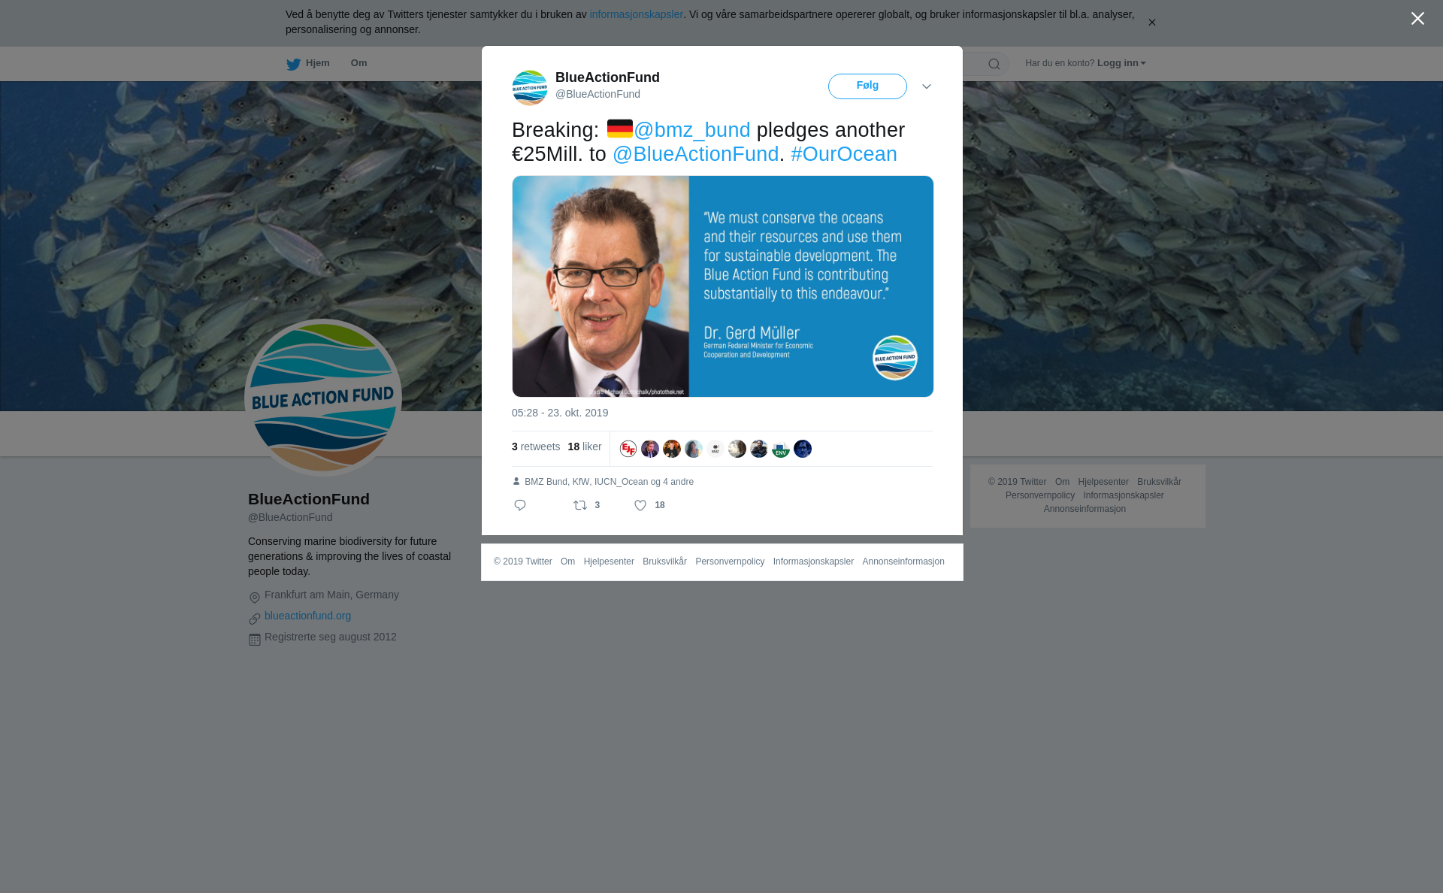Like the tweet with heart icon

pyautogui.click(x=640, y=505)
